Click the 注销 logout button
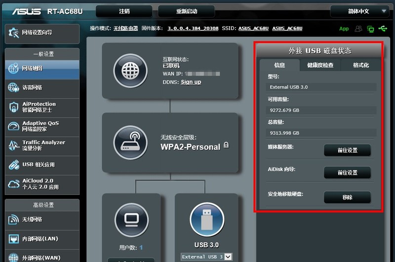The width and height of the screenshot is (395, 262). pyautogui.click(x=124, y=11)
